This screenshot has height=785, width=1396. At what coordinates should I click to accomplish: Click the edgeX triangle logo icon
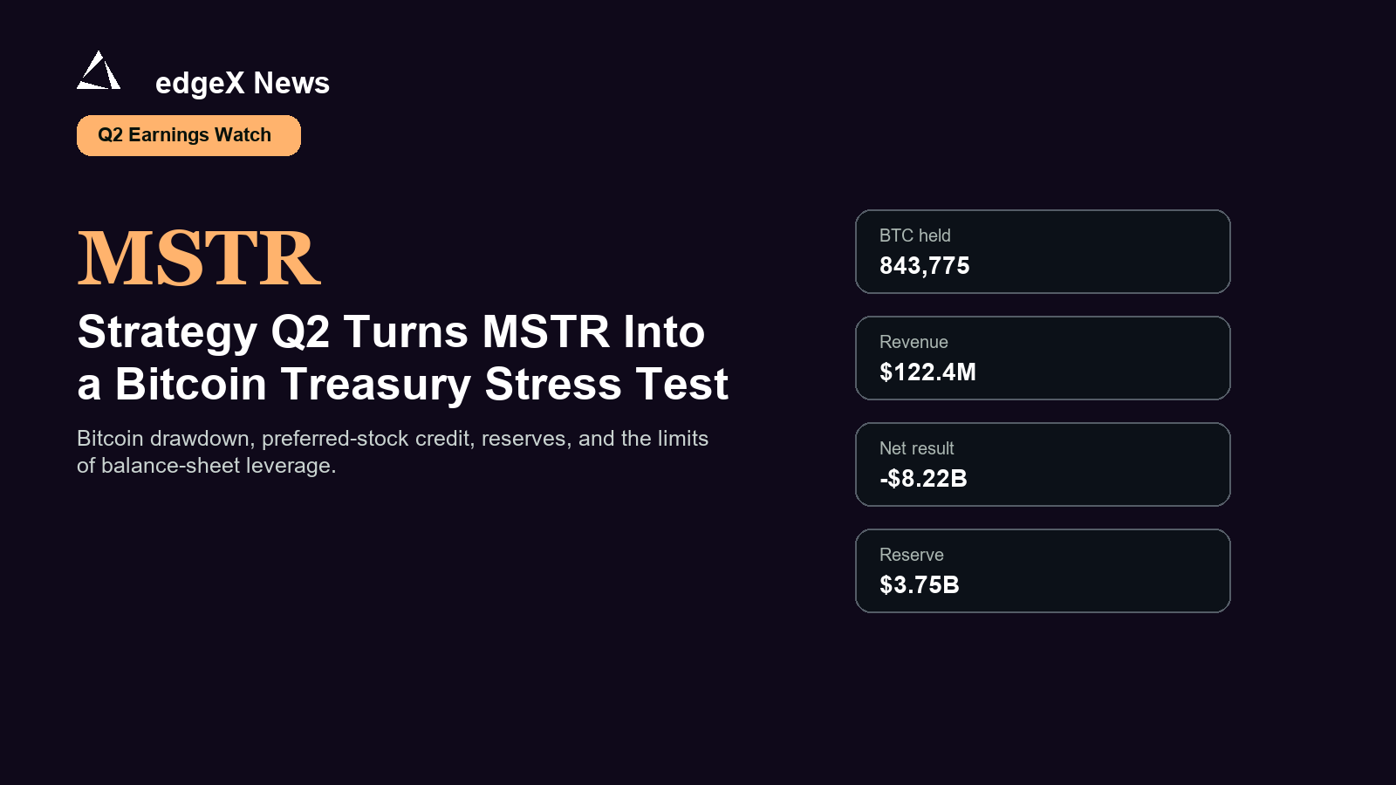[x=99, y=70]
